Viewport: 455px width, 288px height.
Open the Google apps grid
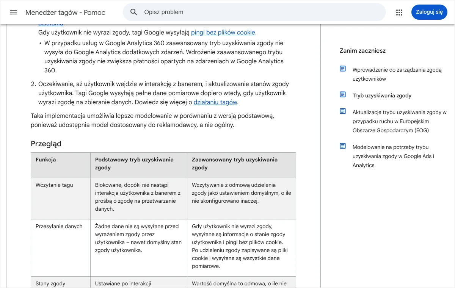point(399,12)
